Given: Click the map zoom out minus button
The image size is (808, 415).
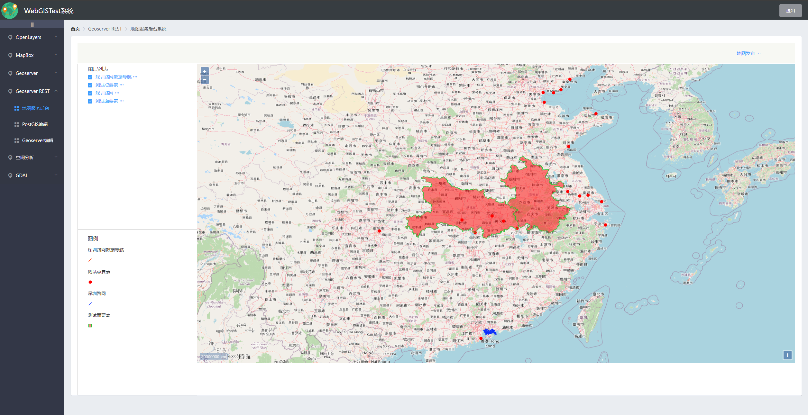Looking at the screenshot, I should click(x=205, y=79).
